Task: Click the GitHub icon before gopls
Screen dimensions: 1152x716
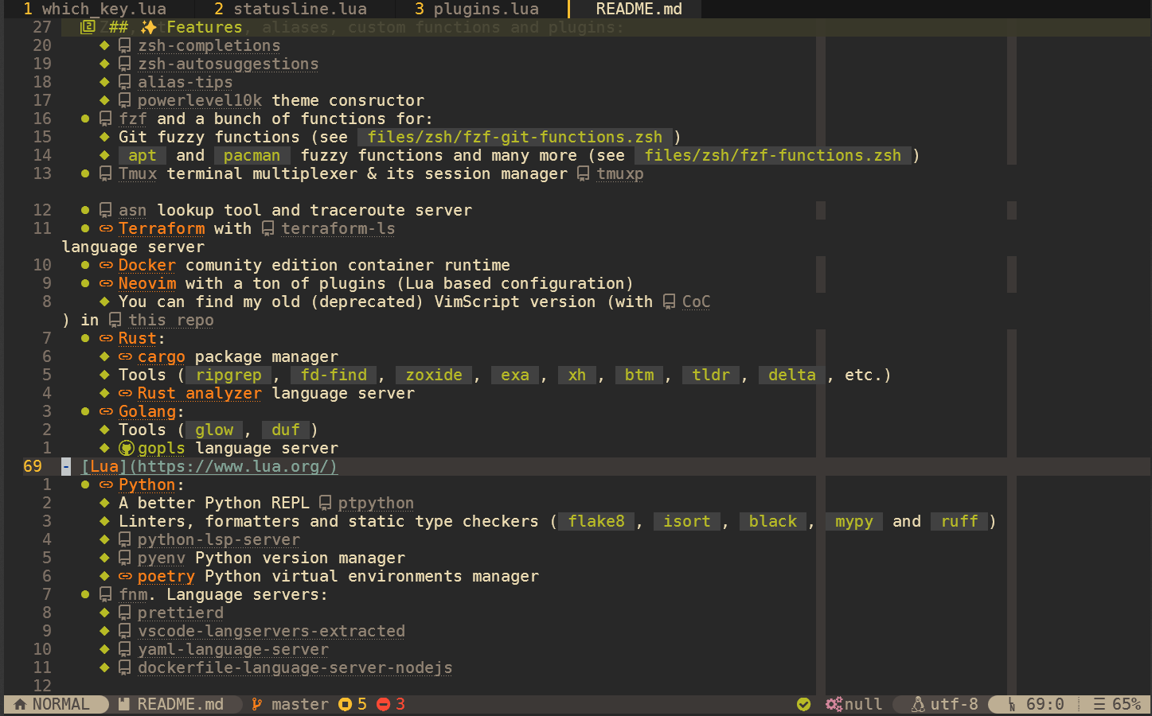Action: coord(126,448)
